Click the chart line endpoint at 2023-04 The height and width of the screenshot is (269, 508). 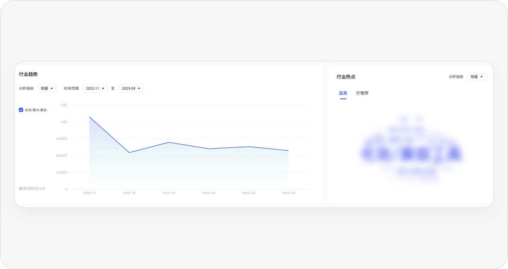click(x=288, y=151)
